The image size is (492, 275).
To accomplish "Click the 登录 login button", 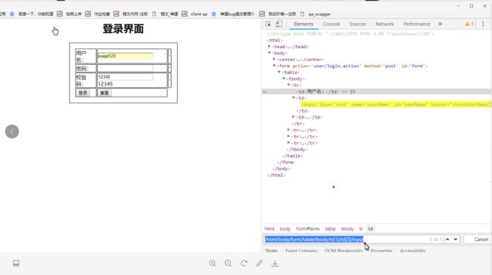I will (x=83, y=93).
